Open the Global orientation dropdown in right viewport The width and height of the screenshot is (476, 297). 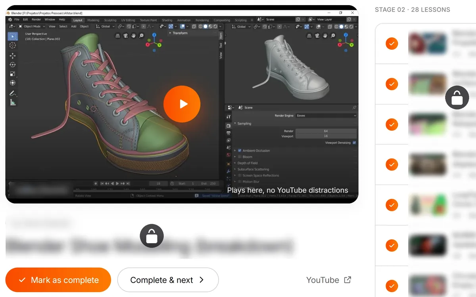[x=241, y=27]
